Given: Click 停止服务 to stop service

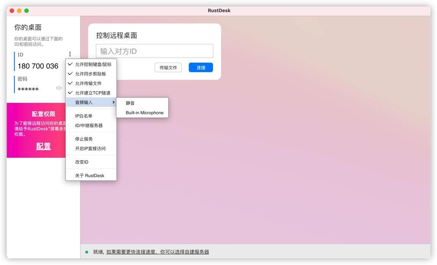Looking at the screenshot, I should 84,139.
